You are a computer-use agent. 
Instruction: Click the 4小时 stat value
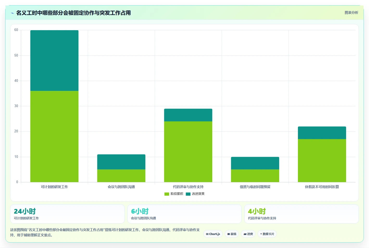(x=257, y=211)
